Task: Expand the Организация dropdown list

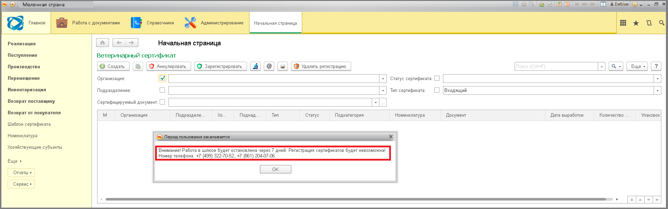Action: [x=383, y=79]
